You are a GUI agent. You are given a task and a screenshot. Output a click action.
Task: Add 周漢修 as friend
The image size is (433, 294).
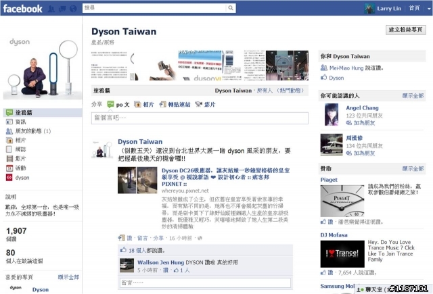364,153
